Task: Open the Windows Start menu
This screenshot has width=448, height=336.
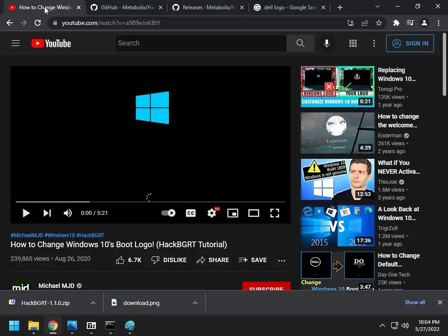Action: point(14,325)
